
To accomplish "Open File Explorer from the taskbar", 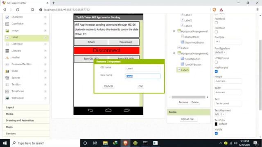I will point(105,143).
